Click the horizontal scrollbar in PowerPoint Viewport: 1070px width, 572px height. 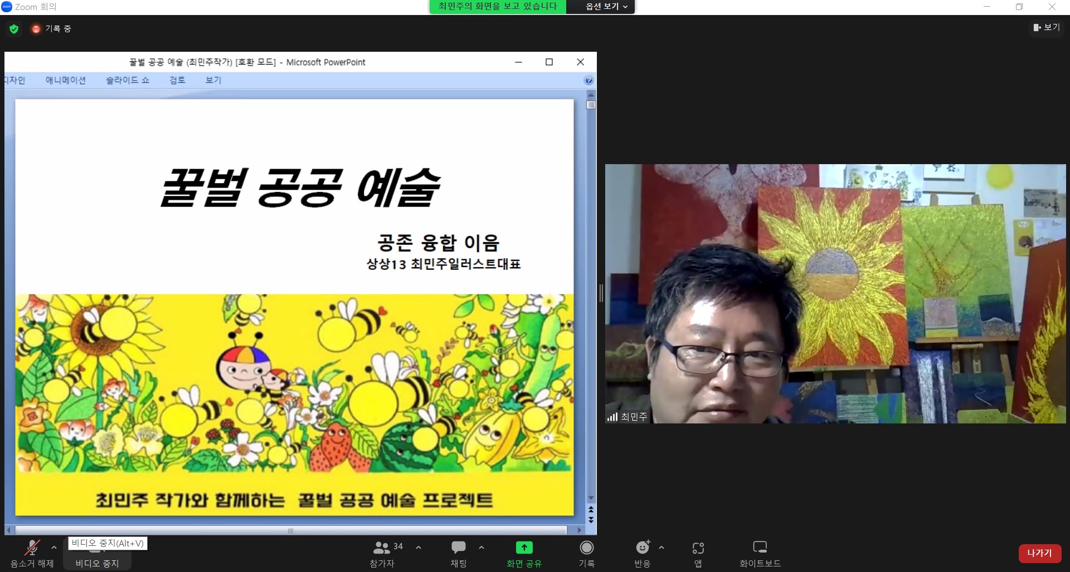click(290, 530)
